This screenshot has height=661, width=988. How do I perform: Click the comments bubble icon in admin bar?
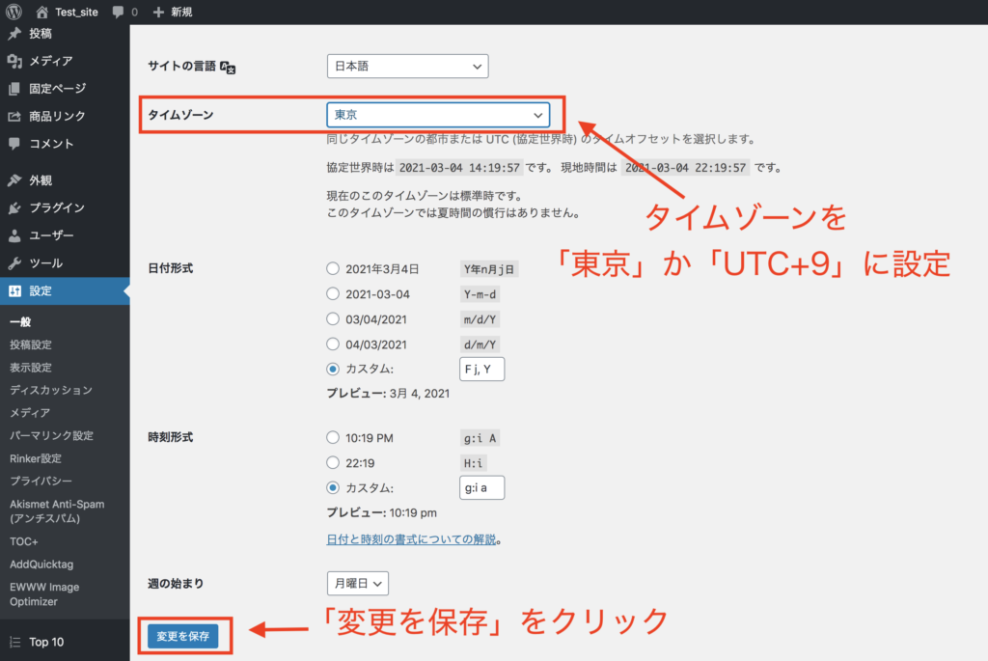click(118, 13)
